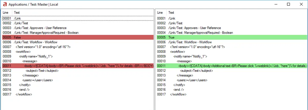The height and width of the screenshot is (110, 308).
Task: Close the comparison window
Action: (x=301, y=4)
